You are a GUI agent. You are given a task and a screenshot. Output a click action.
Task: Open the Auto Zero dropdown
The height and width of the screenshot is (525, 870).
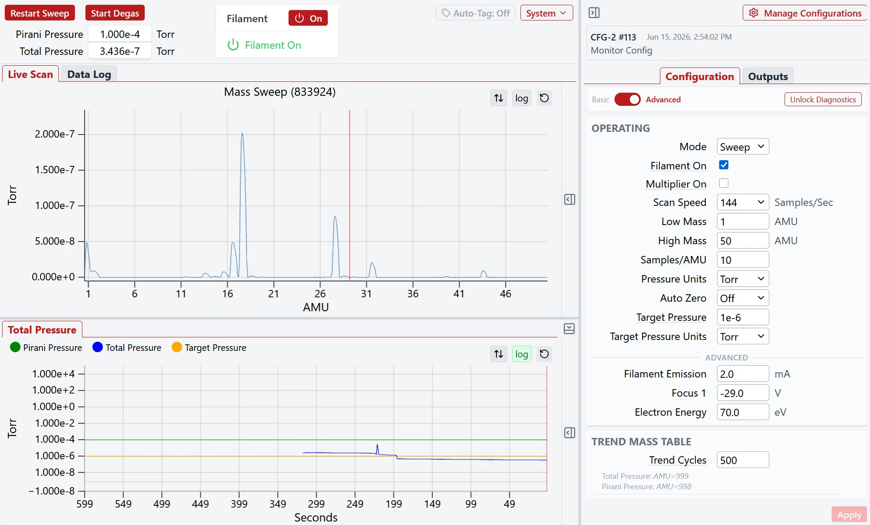[743, 298]
